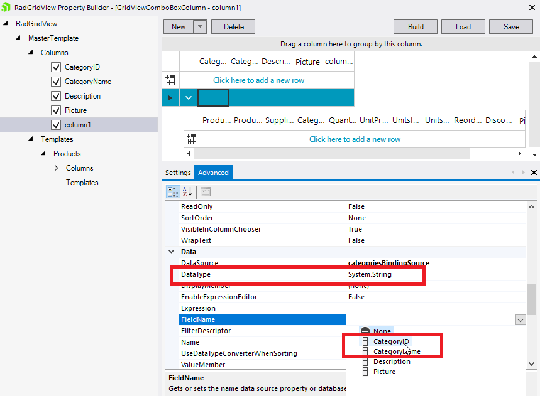Click the new-row icon in the Products child grid
Screen dimensions: 540x396
[192, 139]
